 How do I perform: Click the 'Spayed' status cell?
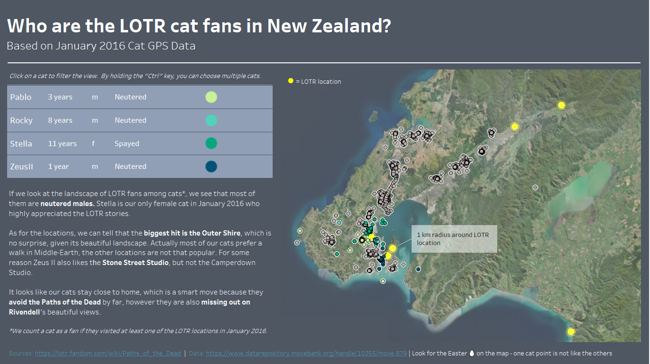(127, 144)
